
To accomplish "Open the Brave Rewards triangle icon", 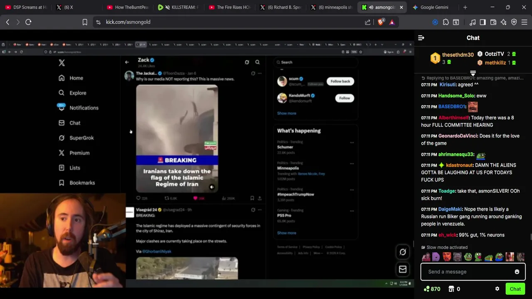I will coord(392,22).
